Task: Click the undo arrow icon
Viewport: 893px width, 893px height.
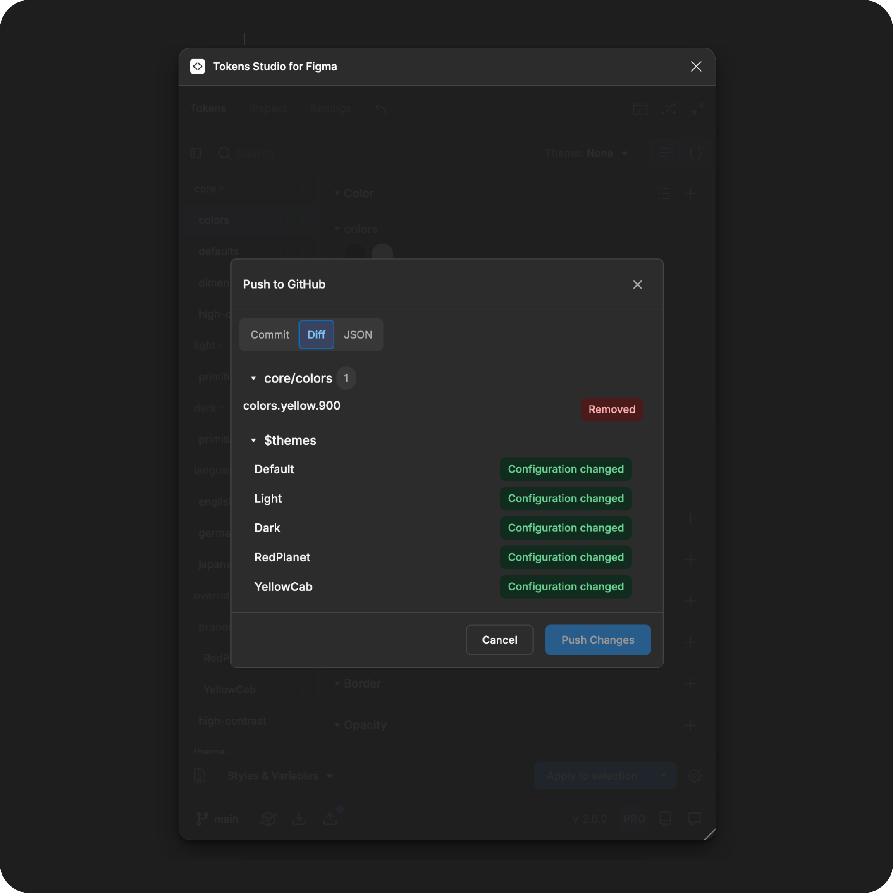Action: (381, 109)
